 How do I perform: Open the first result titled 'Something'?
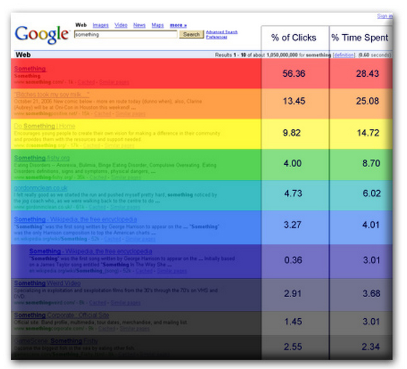tap(30, 69)
